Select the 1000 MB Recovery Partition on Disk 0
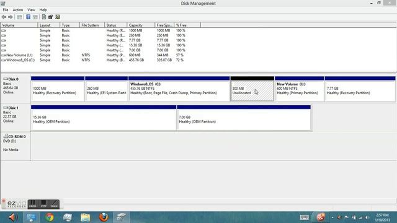 pyautogui.click(x=58, y=89)
